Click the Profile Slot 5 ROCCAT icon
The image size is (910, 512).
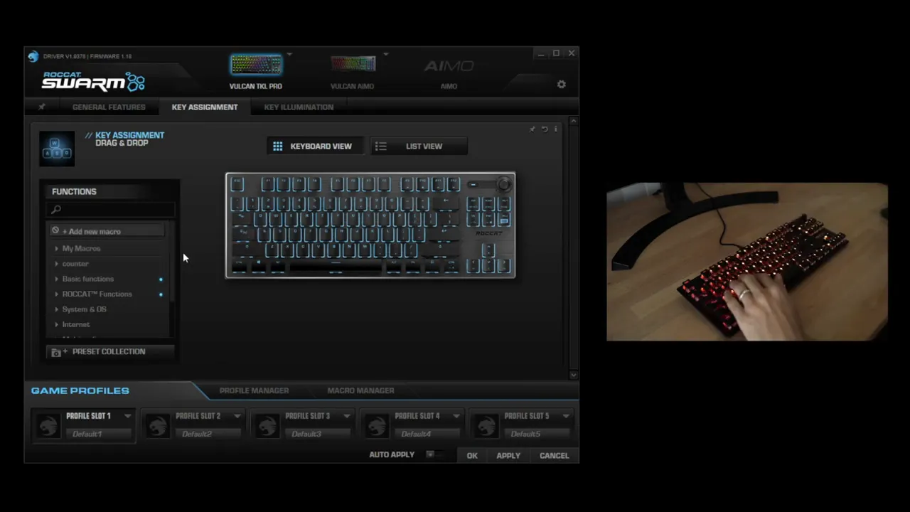[486, 425]
